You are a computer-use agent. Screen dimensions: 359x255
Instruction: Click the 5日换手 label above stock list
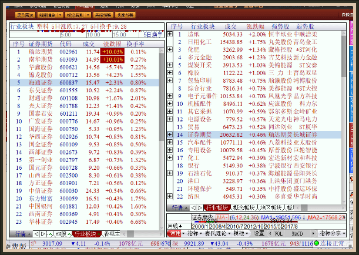(x=153, y=35)
